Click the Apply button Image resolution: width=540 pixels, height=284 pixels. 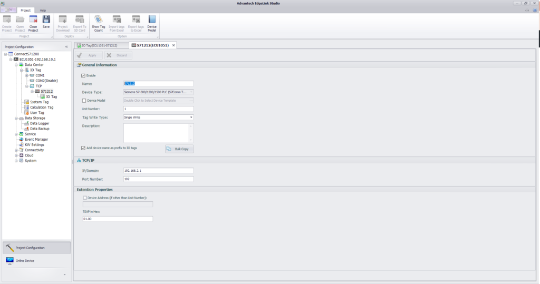pyautogui.click(x=89, y=55)
